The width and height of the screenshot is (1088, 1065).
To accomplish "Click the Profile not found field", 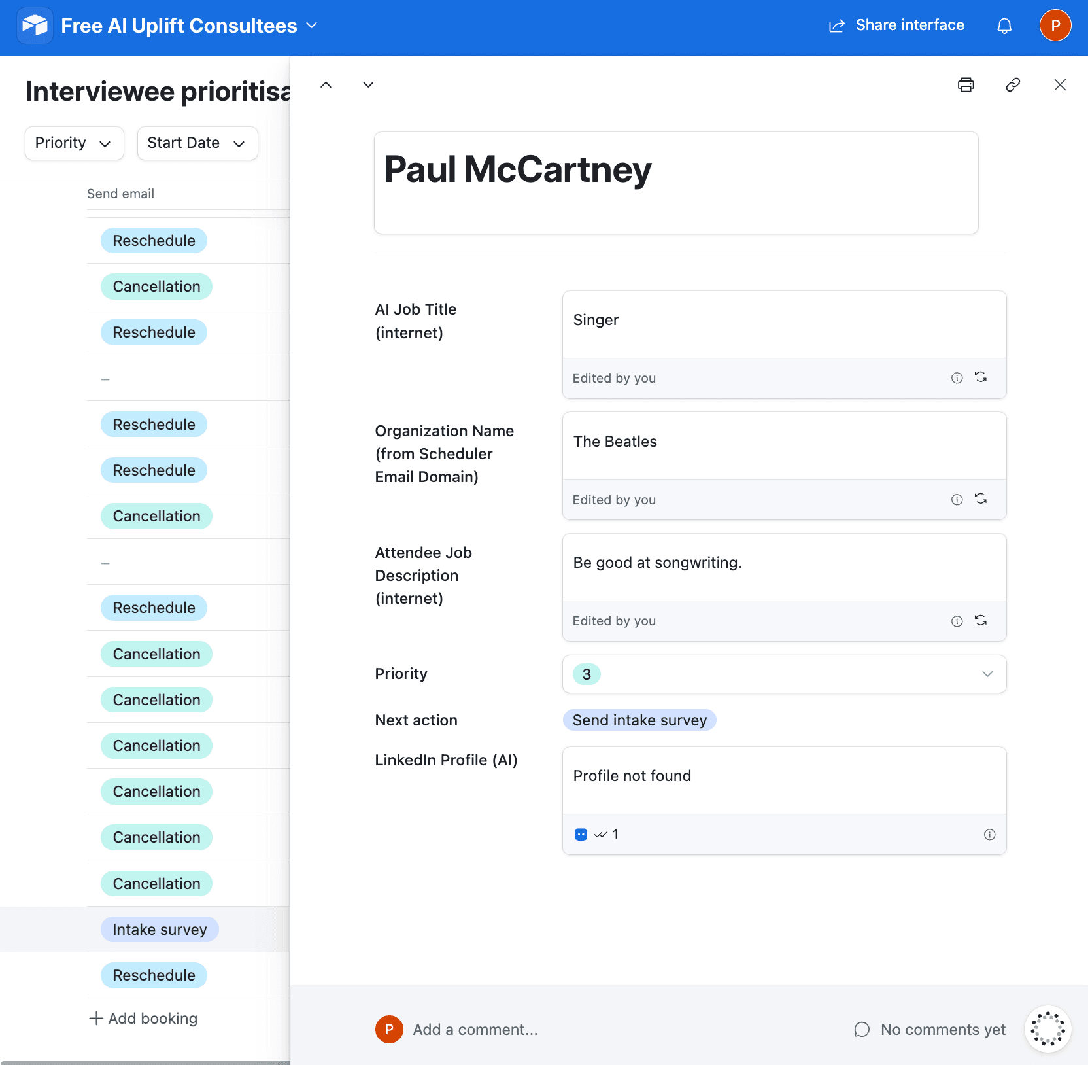I will 784,780.
